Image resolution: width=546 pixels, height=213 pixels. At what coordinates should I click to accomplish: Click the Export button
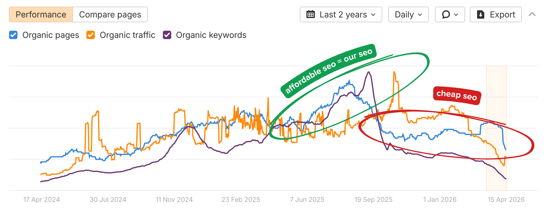(495, 14)
